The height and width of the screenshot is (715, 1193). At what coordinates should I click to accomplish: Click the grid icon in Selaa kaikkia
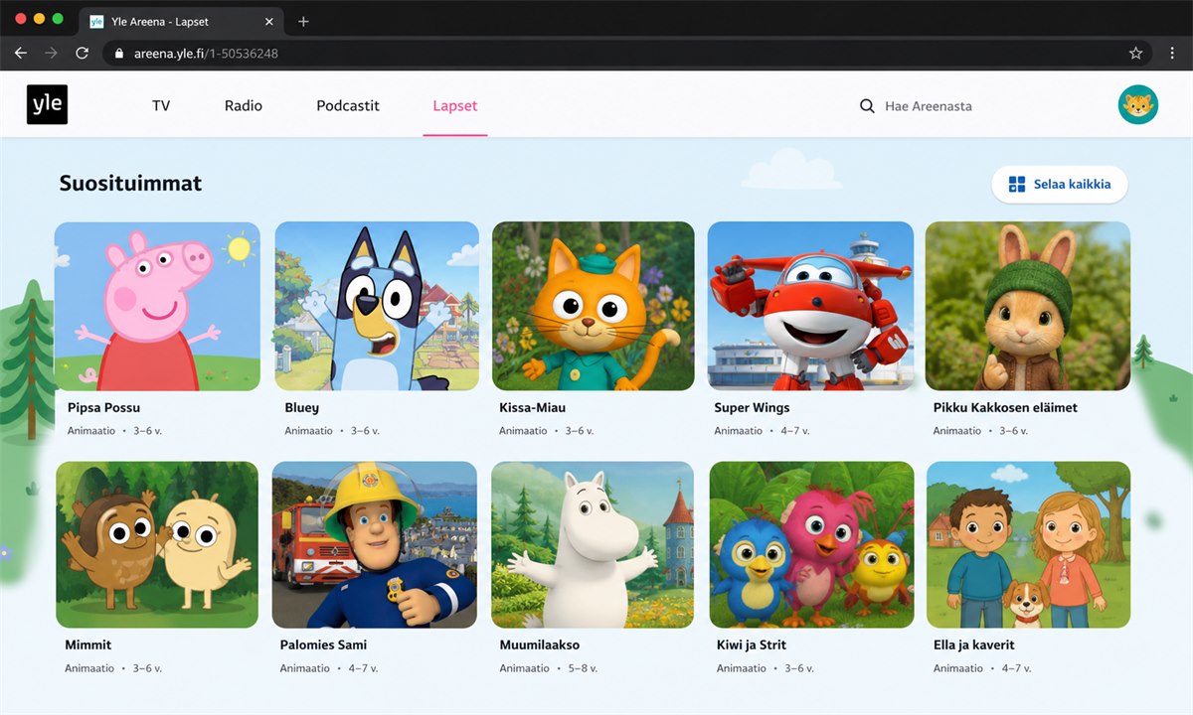tap(1016, 185)
